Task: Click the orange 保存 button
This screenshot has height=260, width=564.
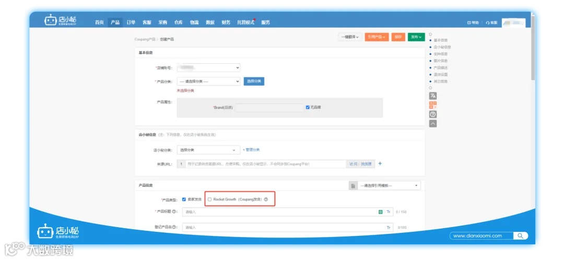Action: [398, 37]
